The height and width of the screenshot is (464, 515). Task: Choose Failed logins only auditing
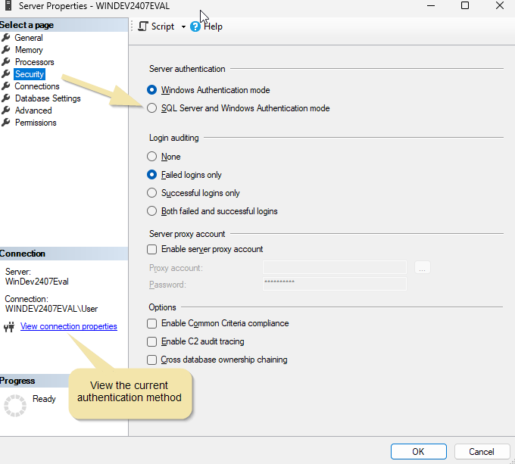pos(151,175)
